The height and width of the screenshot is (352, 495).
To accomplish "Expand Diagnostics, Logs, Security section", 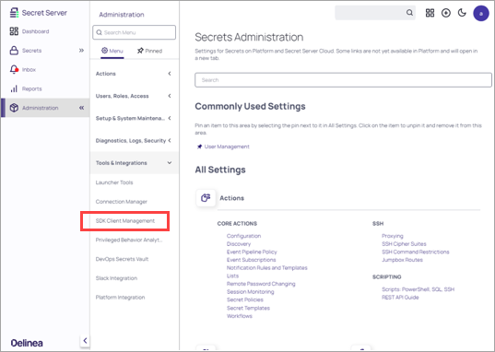I will tap(135, 140).
